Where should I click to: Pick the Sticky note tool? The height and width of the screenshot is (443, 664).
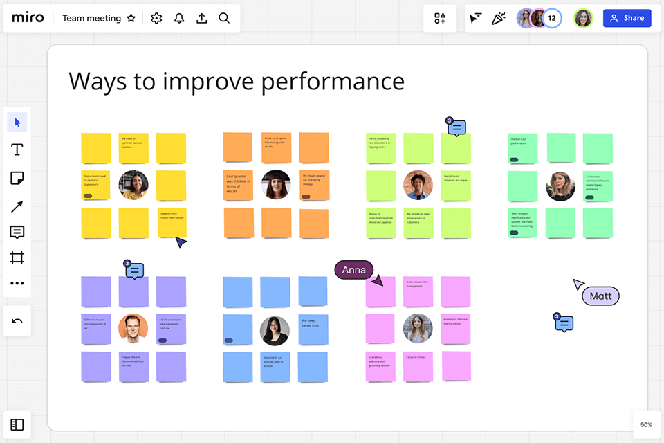tap(17, 178)
